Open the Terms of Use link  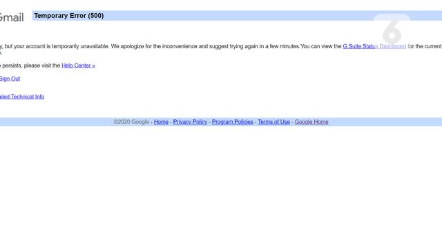pyautogui.click(x=273, y=122)
